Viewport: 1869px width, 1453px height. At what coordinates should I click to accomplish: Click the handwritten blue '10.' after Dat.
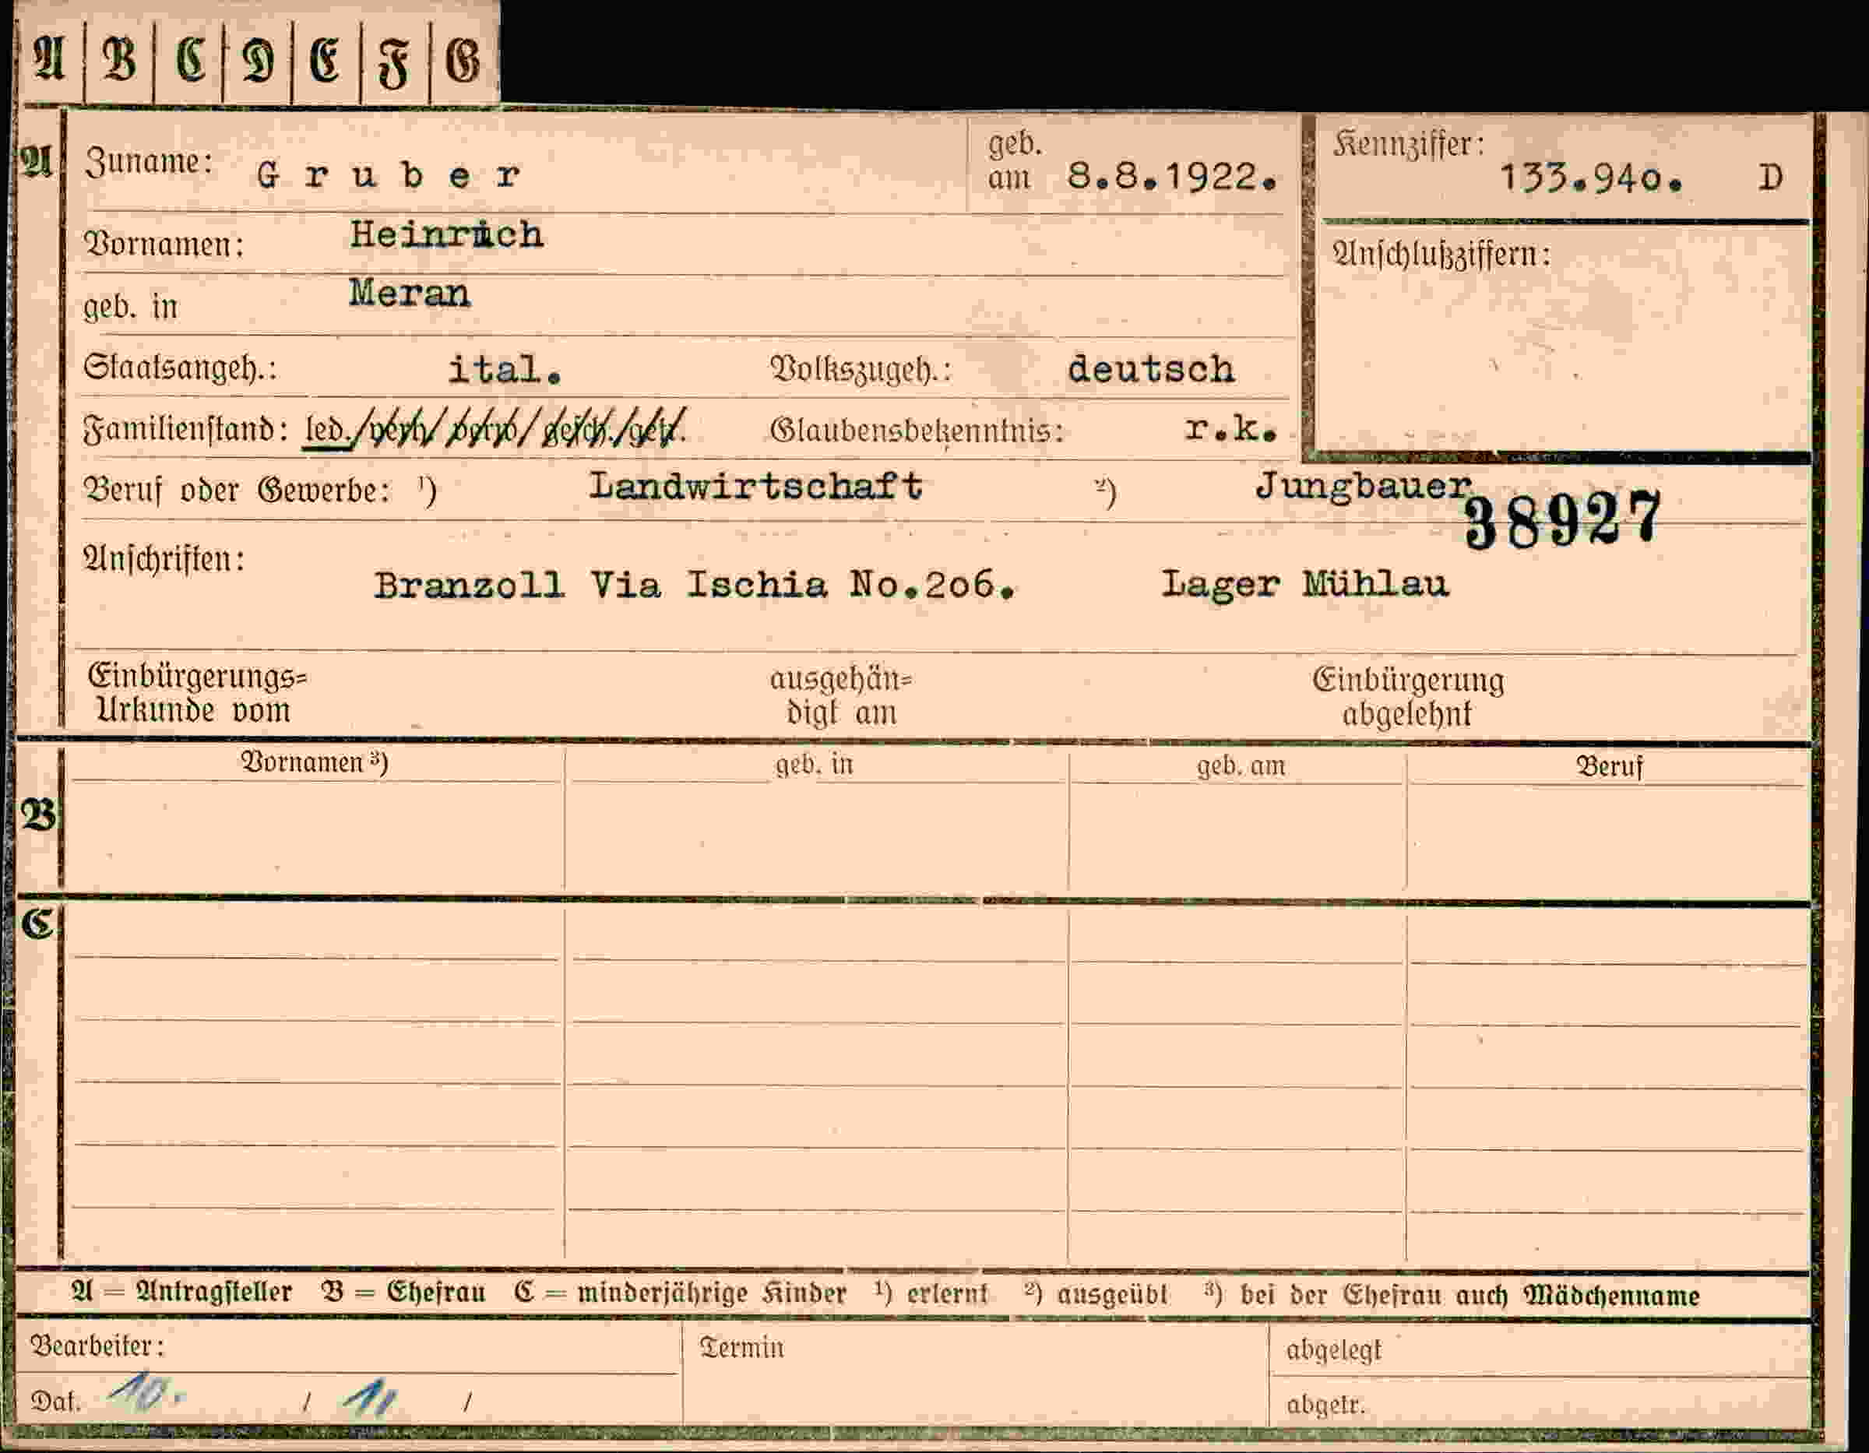pos(145,1395)
